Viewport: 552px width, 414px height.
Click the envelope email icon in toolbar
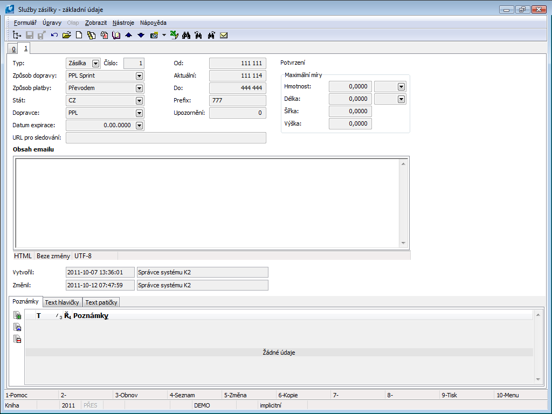(x=224, y=36)
